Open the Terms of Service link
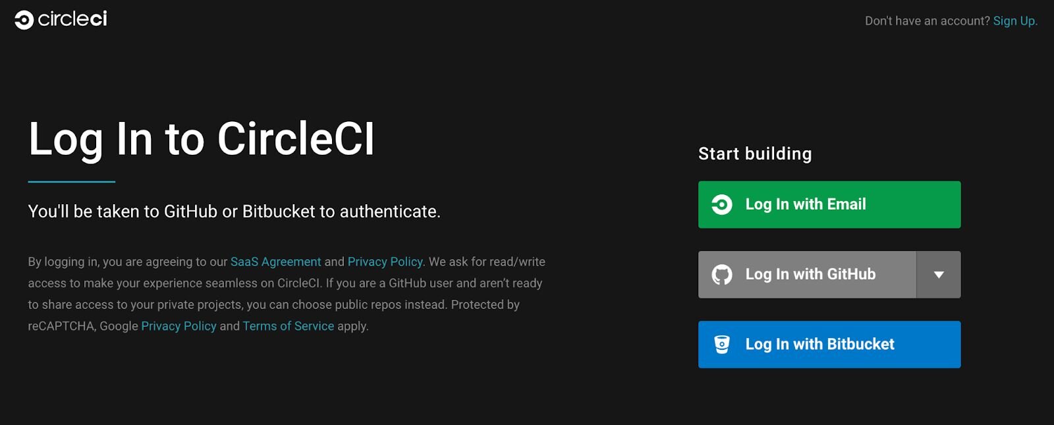 289,326
